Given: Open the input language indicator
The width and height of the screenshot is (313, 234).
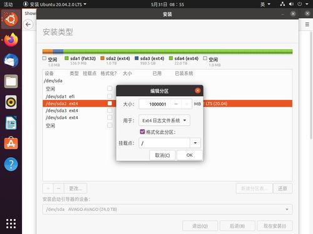Looking at the screenshot, I should coord(265,4).
